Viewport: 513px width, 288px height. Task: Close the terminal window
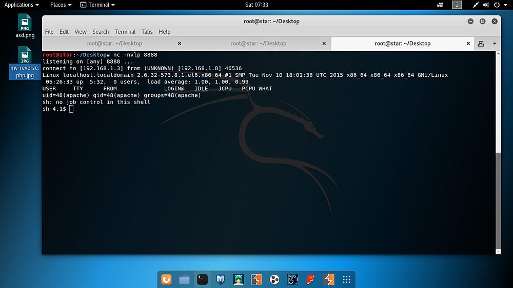(x=495, y=21)
